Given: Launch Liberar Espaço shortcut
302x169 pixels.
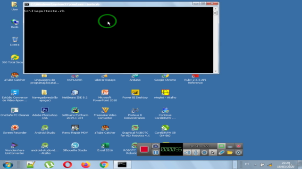Looking at the screenshot, I should tap(105, 78).
